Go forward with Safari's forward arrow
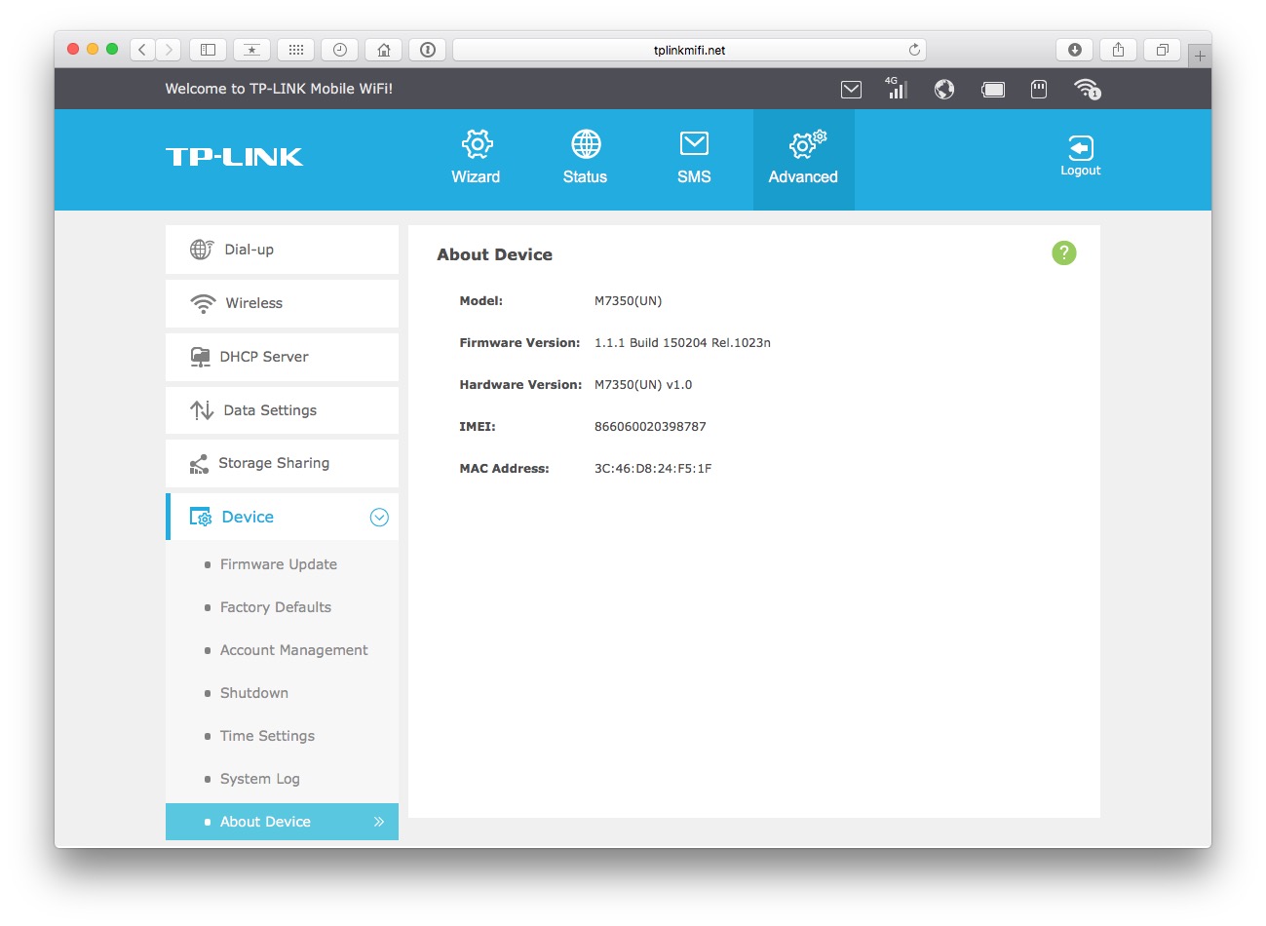This screenshot has height=926, width=1266. tap(169, 50)
